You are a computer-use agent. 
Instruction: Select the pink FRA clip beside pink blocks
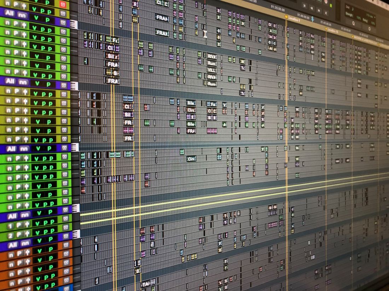pos(191,131)
